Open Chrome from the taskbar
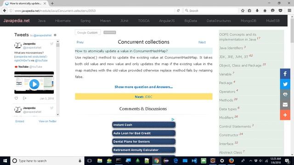Image resolution: width=294 pixels, height=165 pixels. point(156,161)
